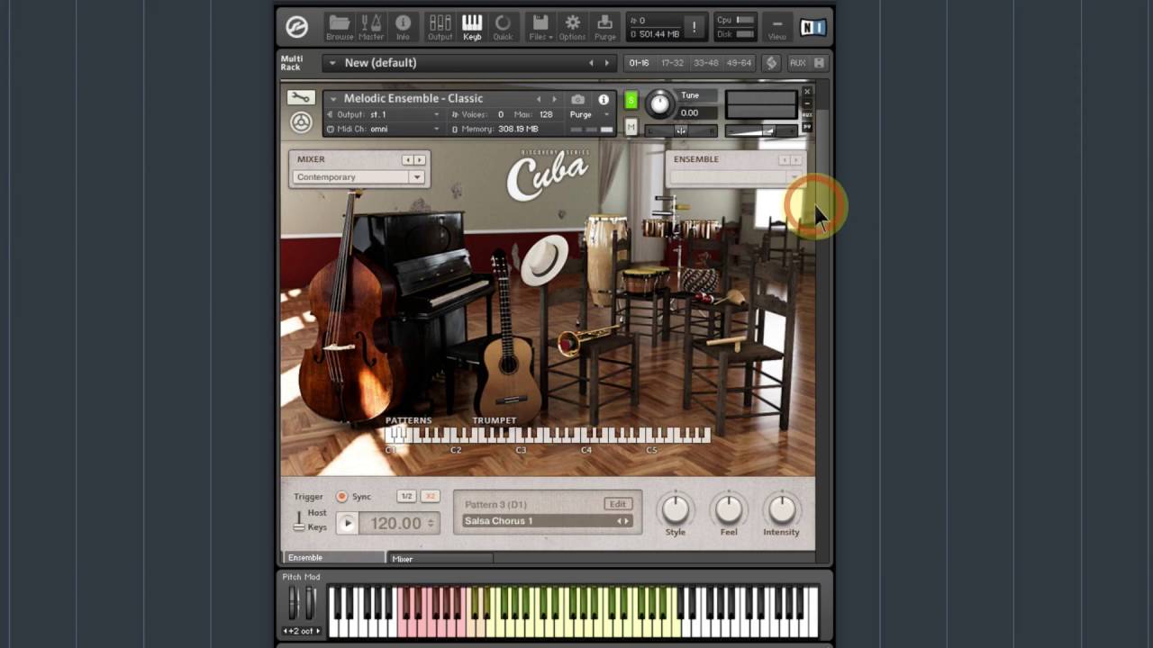Open the Ensemble preset dropdown field
Screen dimensions: 1153x648
(737, 177)
